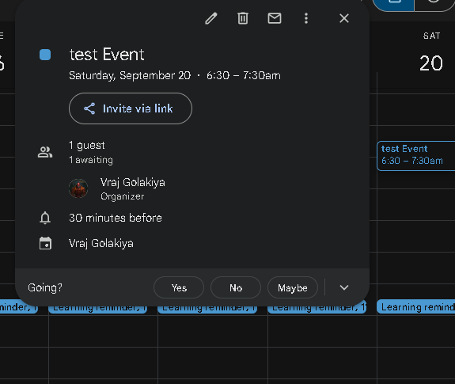Click "Organizer" label under Vraj Golakiya

pos(122,196)
